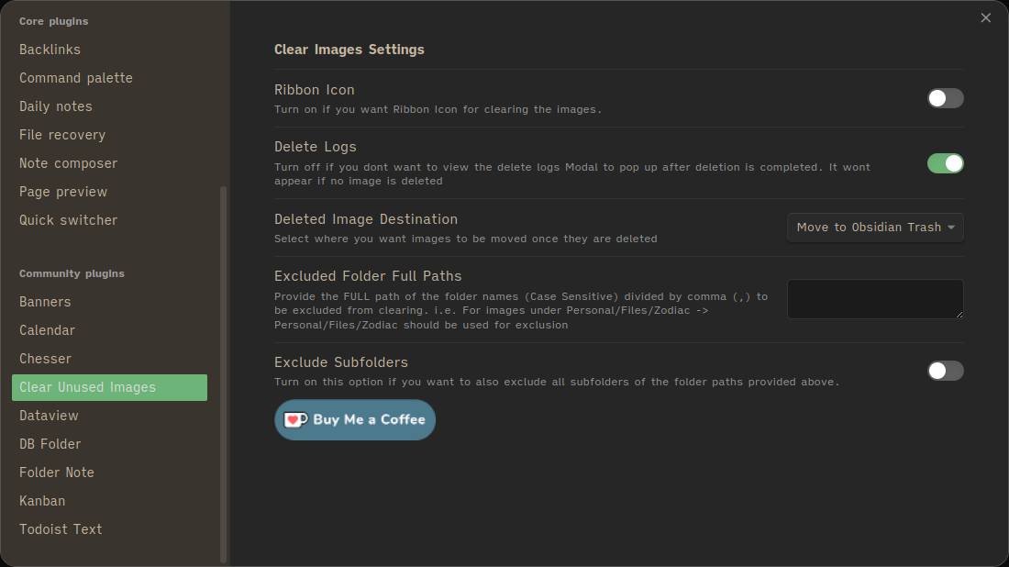Switch to the Backlinks core plugin settings
This screenshot has width=1009, height=567.
click(50, 49)
